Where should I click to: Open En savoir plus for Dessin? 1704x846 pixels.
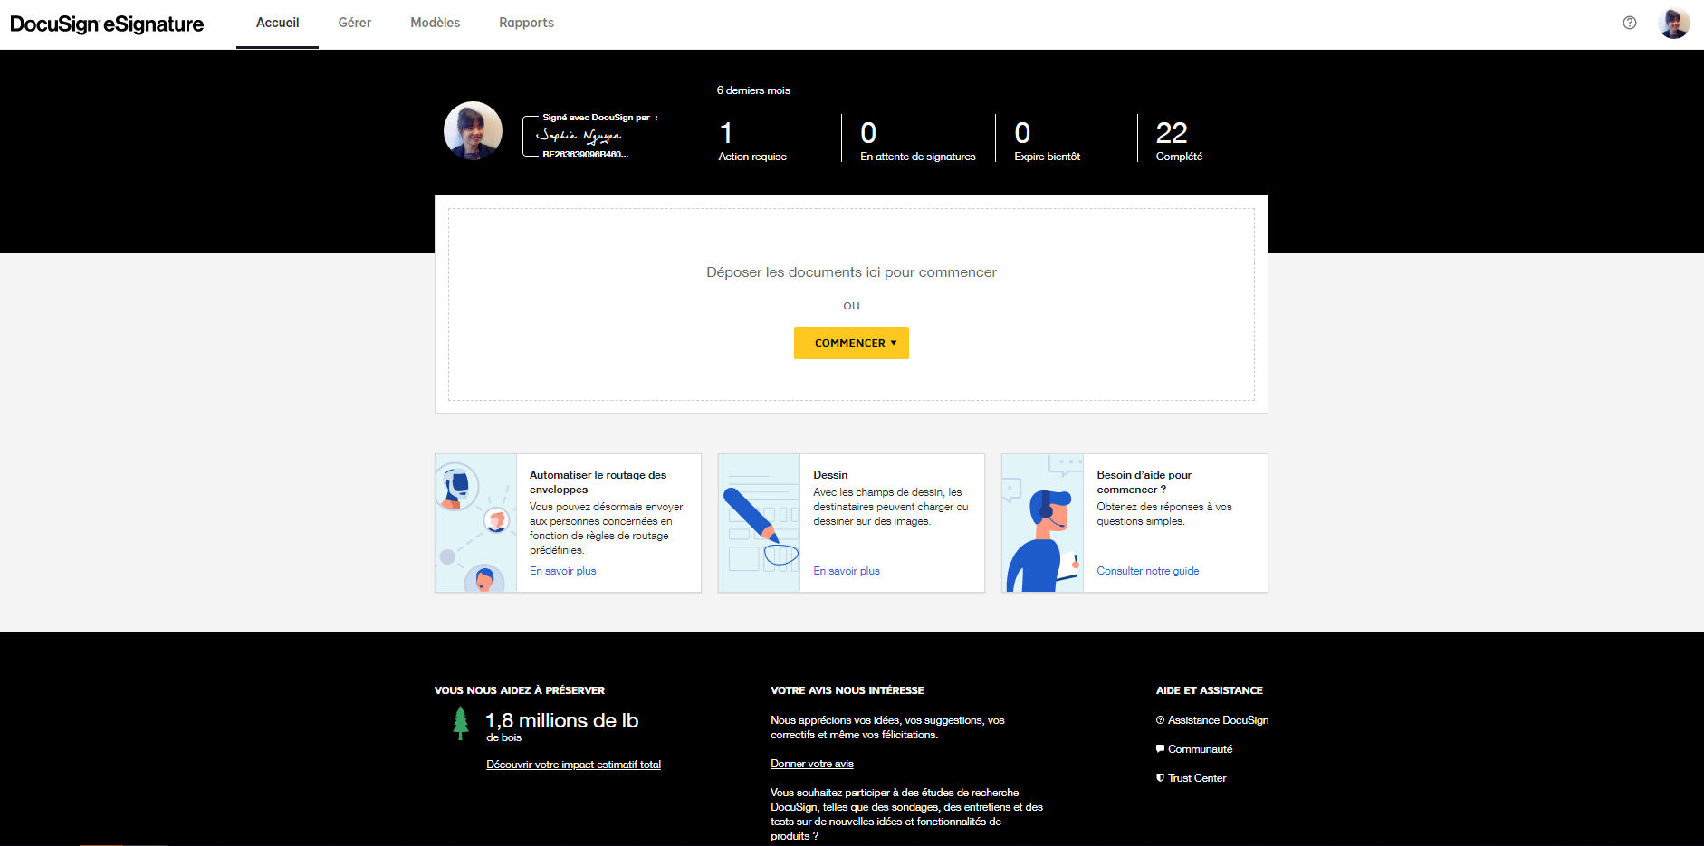point(847,571)
